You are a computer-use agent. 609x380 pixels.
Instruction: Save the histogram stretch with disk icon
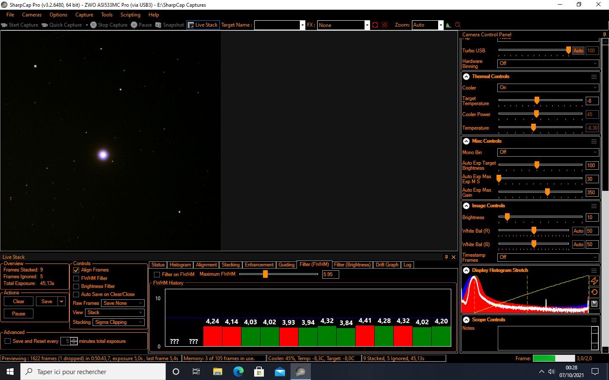click(x=594, y=304)
